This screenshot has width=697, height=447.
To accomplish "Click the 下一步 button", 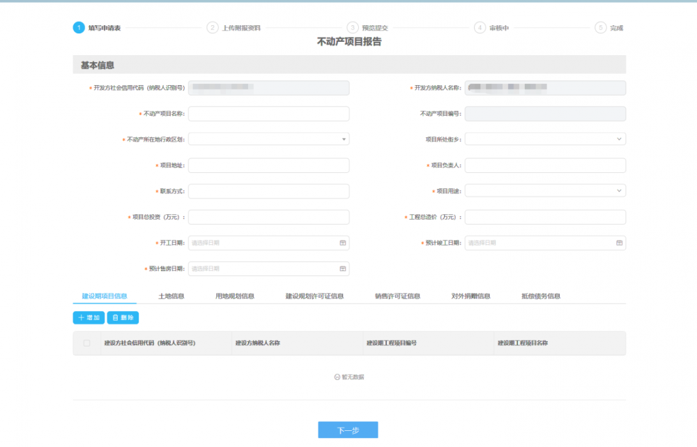I will tap(348, 430).
